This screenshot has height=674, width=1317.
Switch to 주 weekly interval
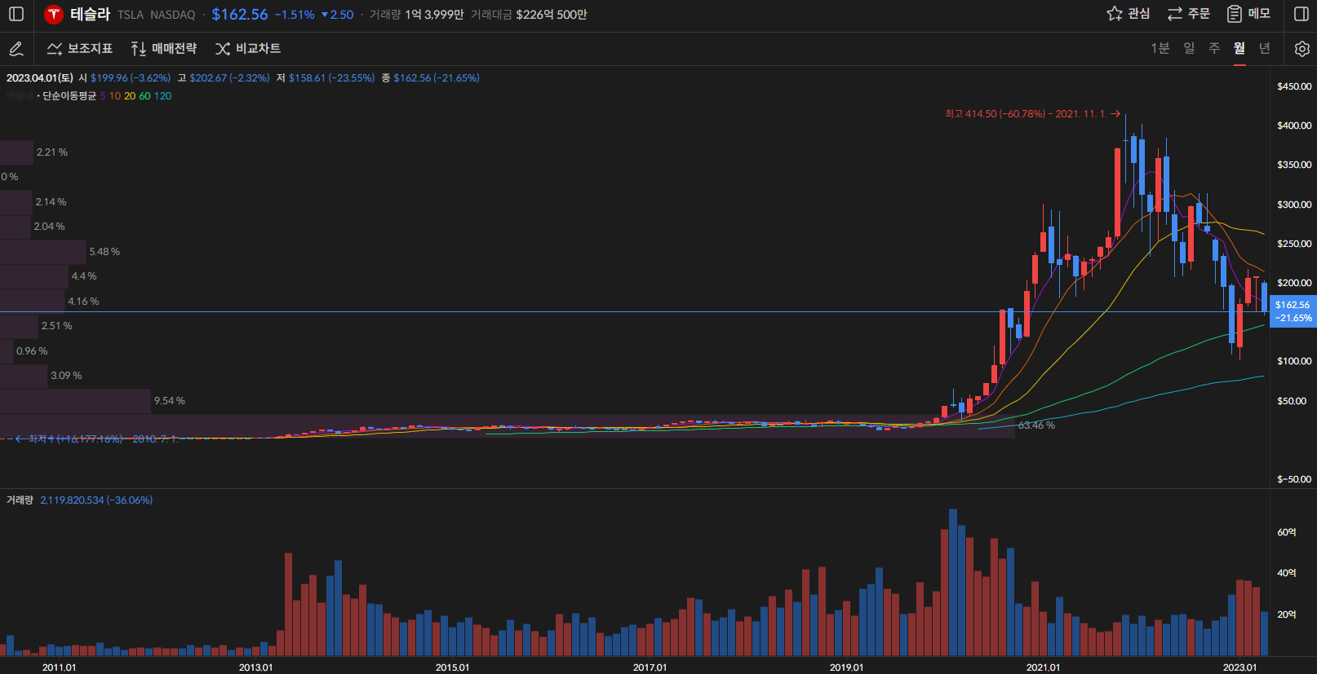1214,49
